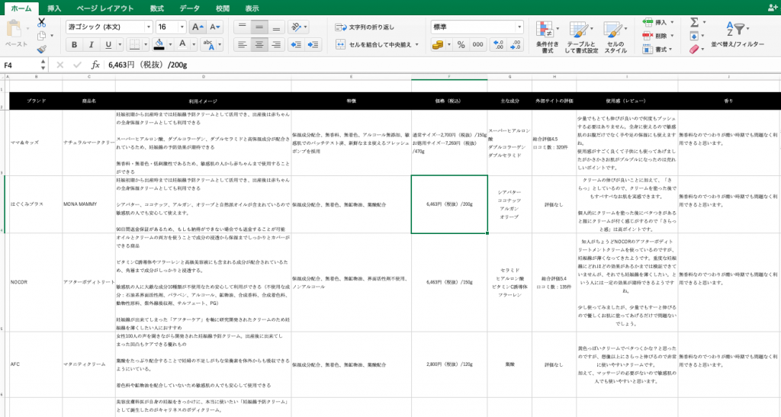
Task: Click the font color A swatch
Action: pos(182,45)
